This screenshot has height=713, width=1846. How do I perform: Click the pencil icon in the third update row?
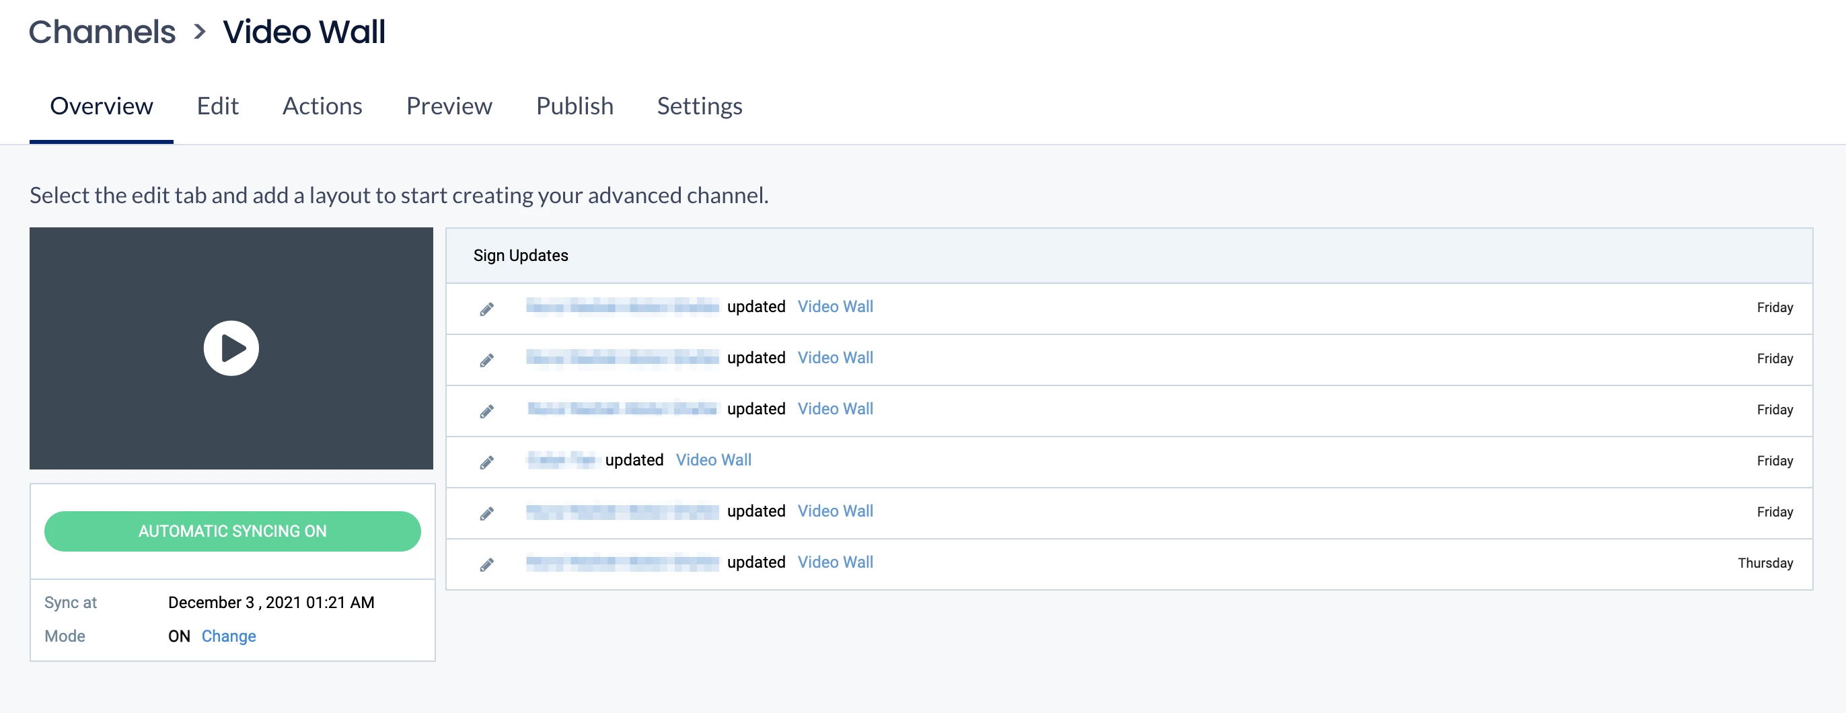pyautogui.click(x=486, y=410)
